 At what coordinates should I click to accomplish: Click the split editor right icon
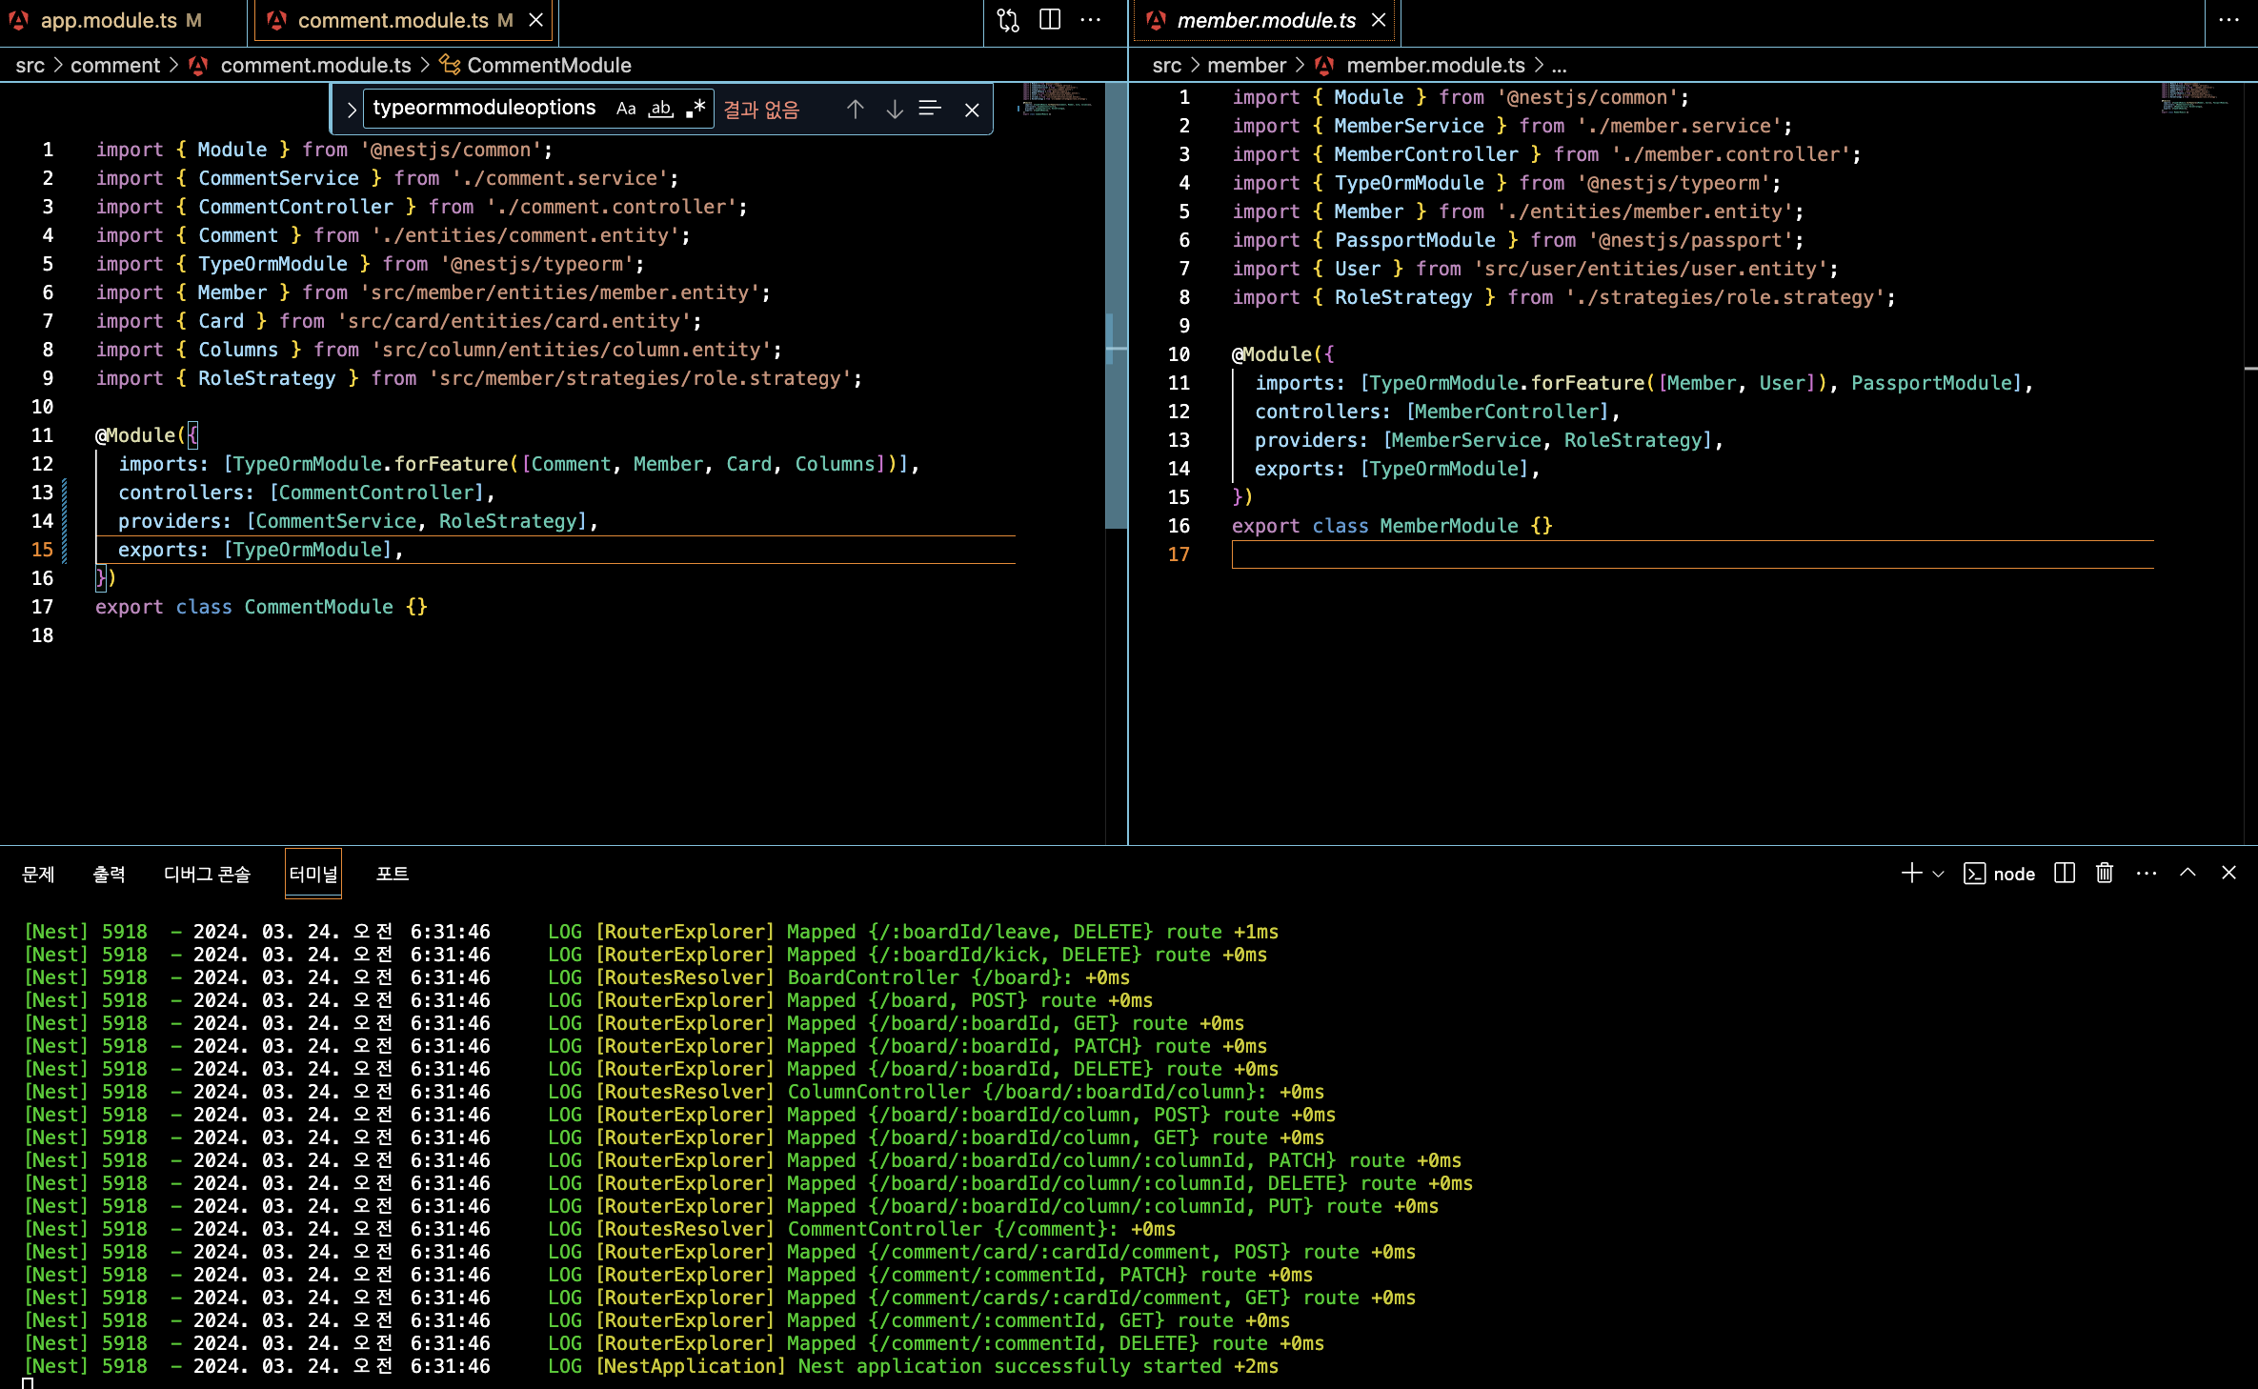pyautogui.click(x=1050, y=20)
